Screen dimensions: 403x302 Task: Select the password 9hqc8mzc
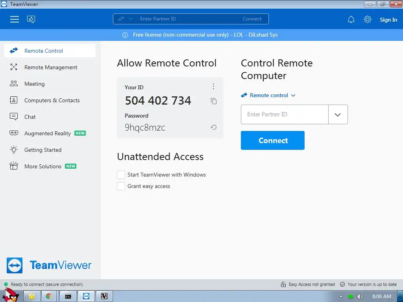(x=145, y=127)
